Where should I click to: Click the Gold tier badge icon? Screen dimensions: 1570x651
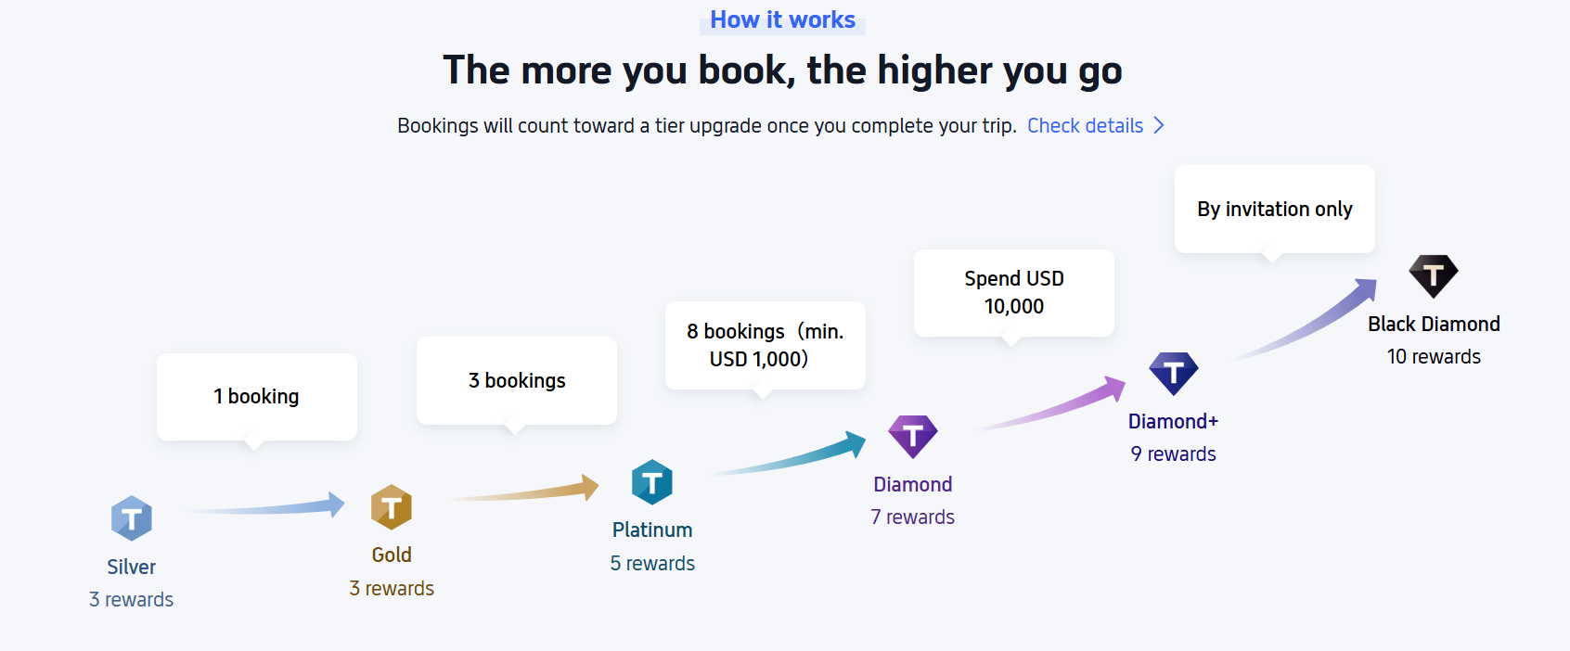click(x=392, y=507)
